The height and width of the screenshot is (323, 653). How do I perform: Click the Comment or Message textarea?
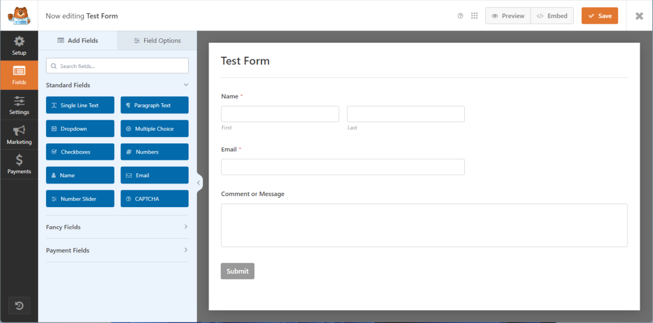[x=424, y=225]
